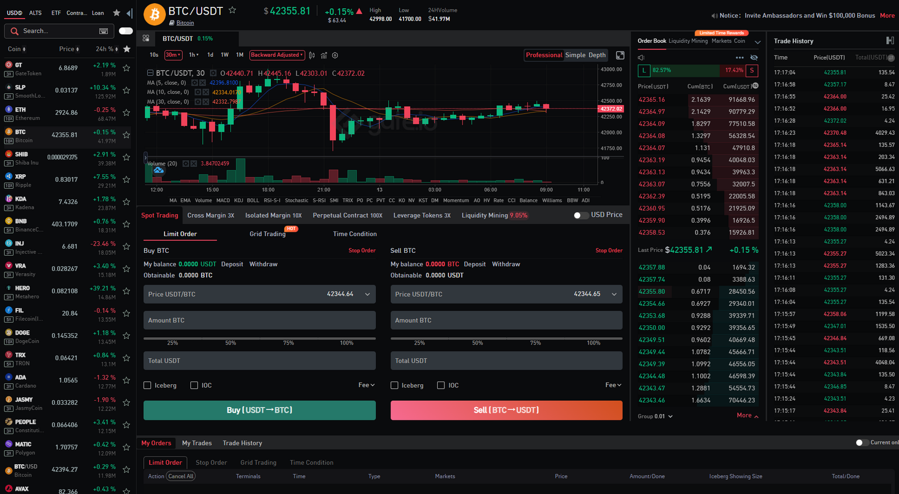Expand the Buy side Fee dropdown
899x494 pixels.
coord(366,385)
